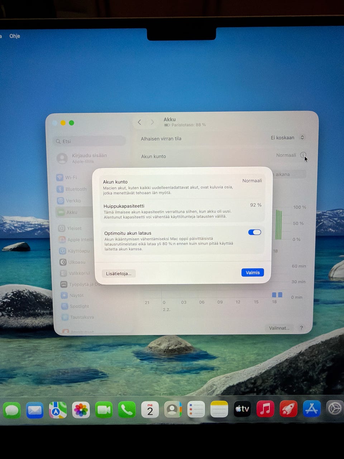Open the Ohje menu in menu bar
This screenshot has height=459, width=344.
click(15, 36)
